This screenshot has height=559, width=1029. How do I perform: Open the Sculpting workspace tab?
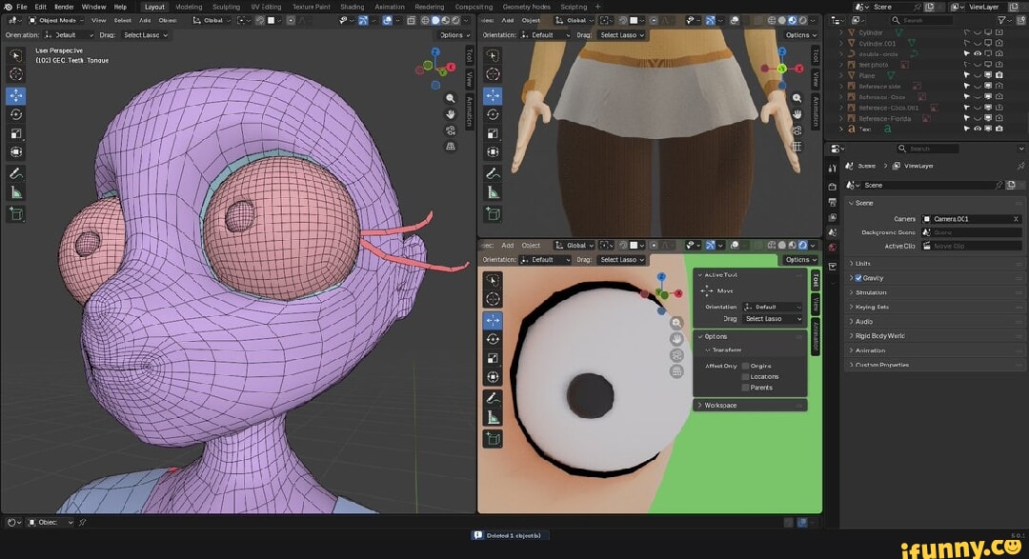pos(227,7)
